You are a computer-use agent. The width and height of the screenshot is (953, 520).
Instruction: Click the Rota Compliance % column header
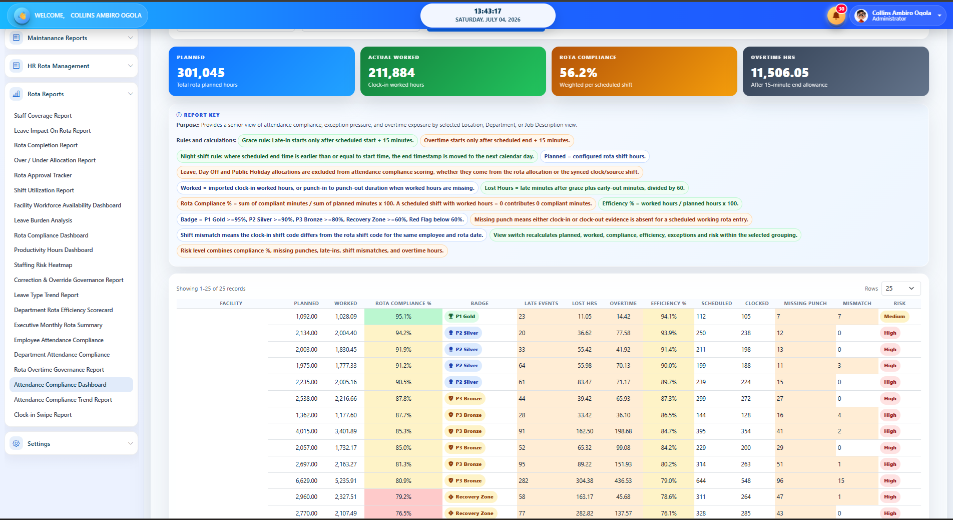coord(403,304)
